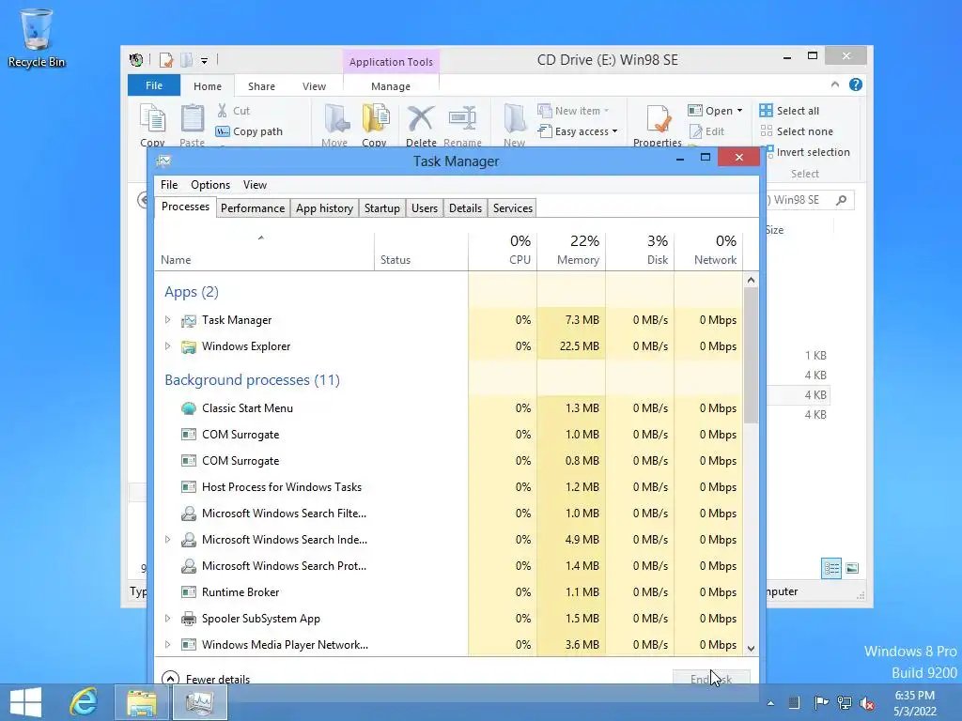Image resolution: width=962 pixels, height=721 pixels.
Task: Sort processes by the Memory column
Action: click(571, 251)
